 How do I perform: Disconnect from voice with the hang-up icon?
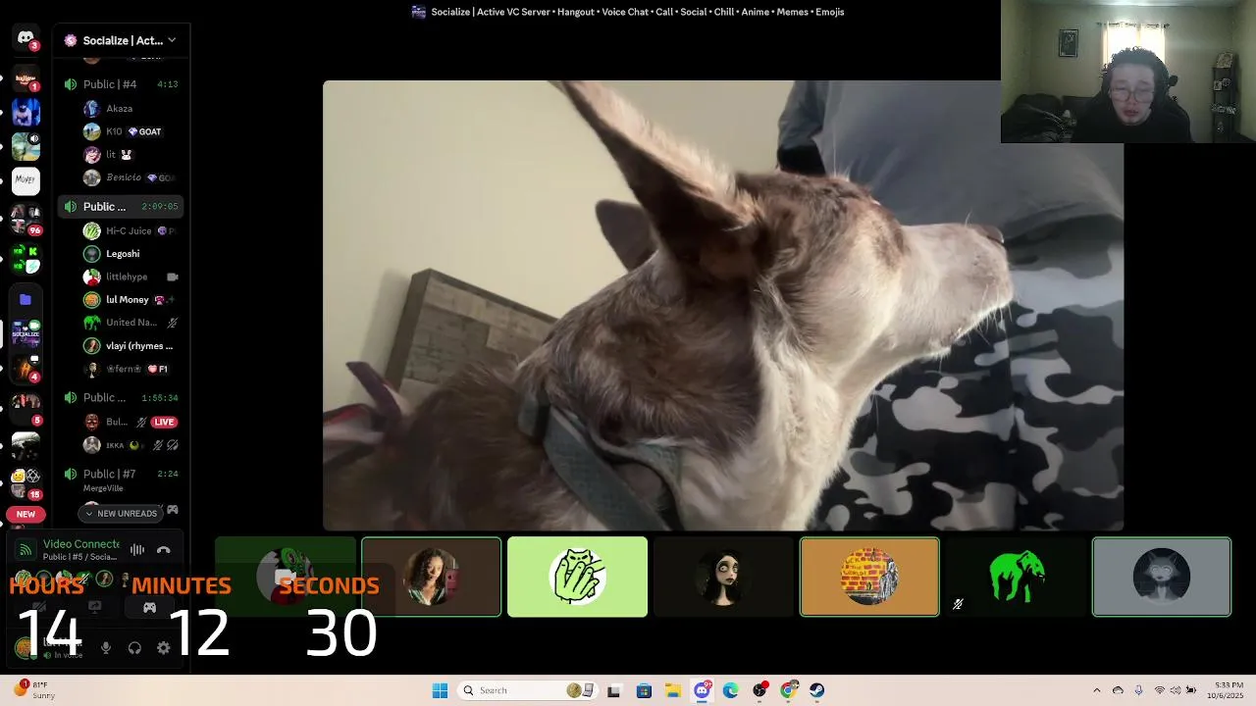(x=164, y=550)
